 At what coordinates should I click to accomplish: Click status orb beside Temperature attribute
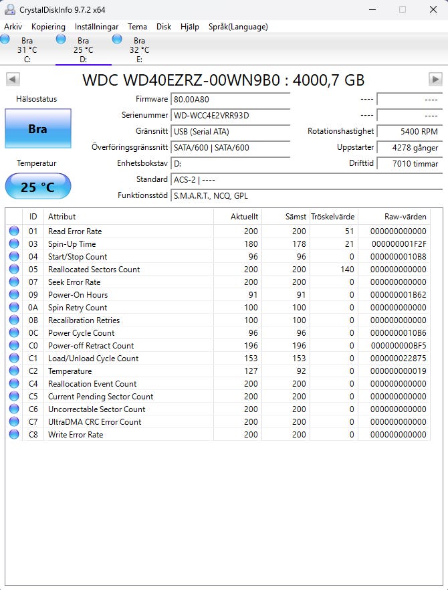pos(14,371)
